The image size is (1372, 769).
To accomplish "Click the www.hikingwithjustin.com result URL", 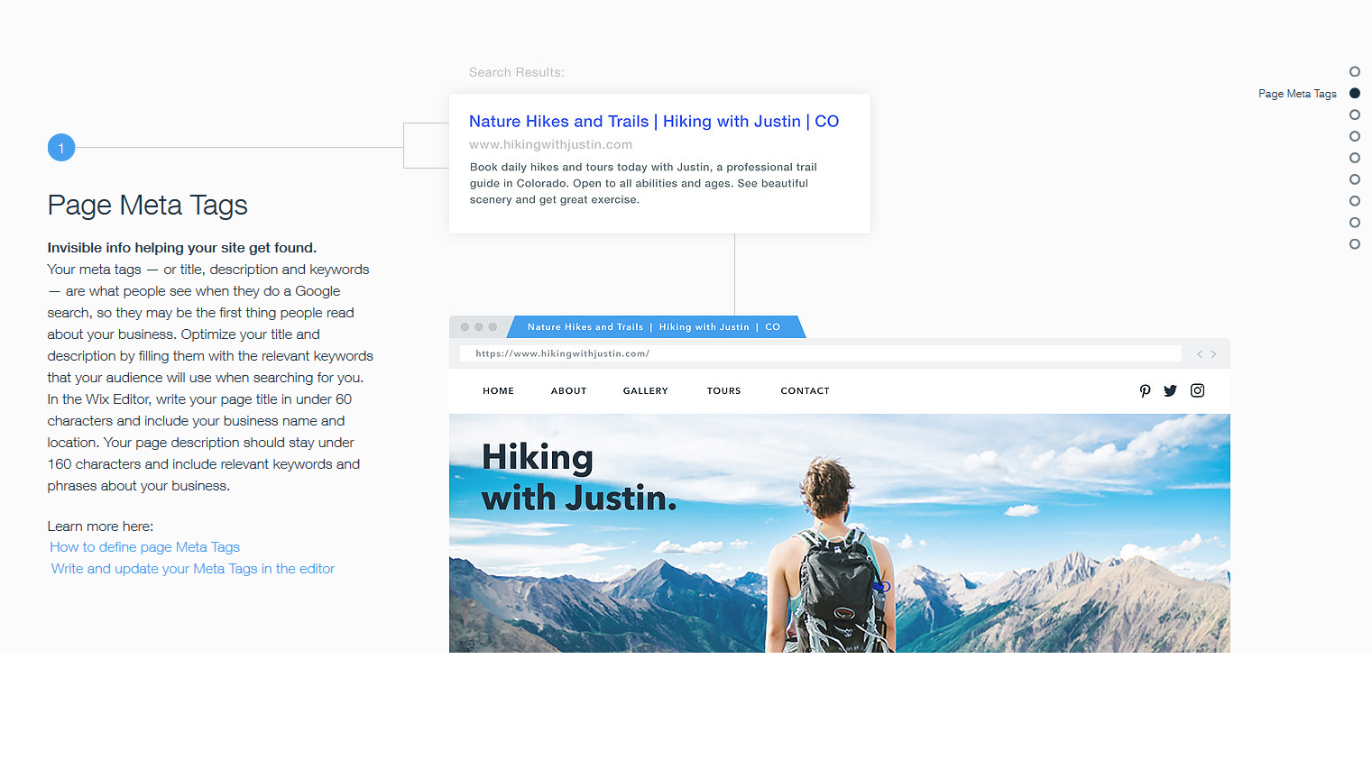I will [x=550, y=144].
